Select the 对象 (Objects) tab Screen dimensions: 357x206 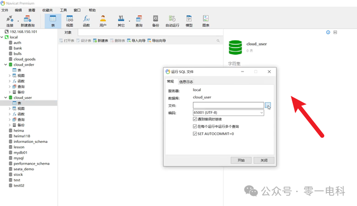(68, 32)
